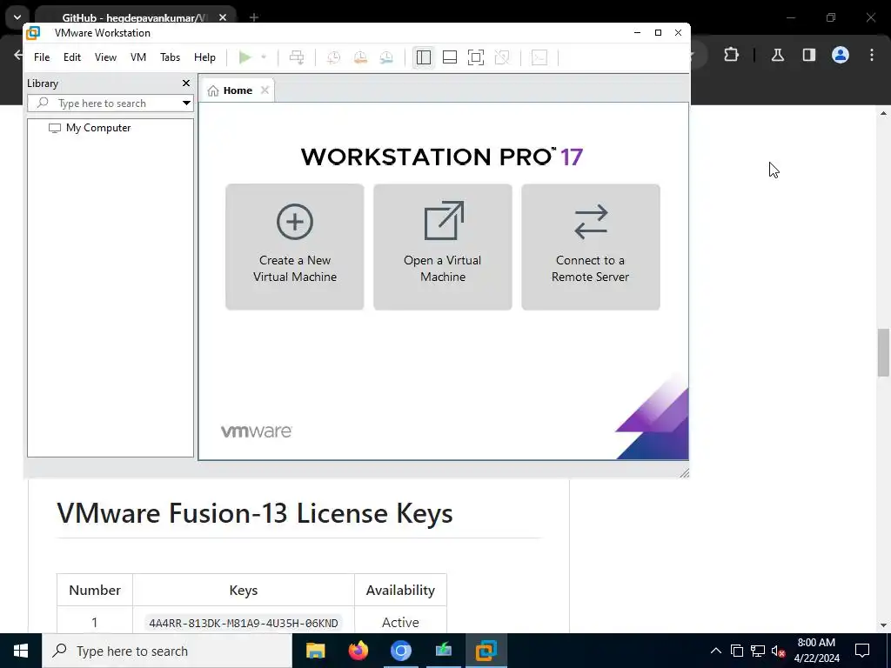Open the Snapshot Manager icon
891x668 pixels.
pyautogui.click(x=386, y=57)
